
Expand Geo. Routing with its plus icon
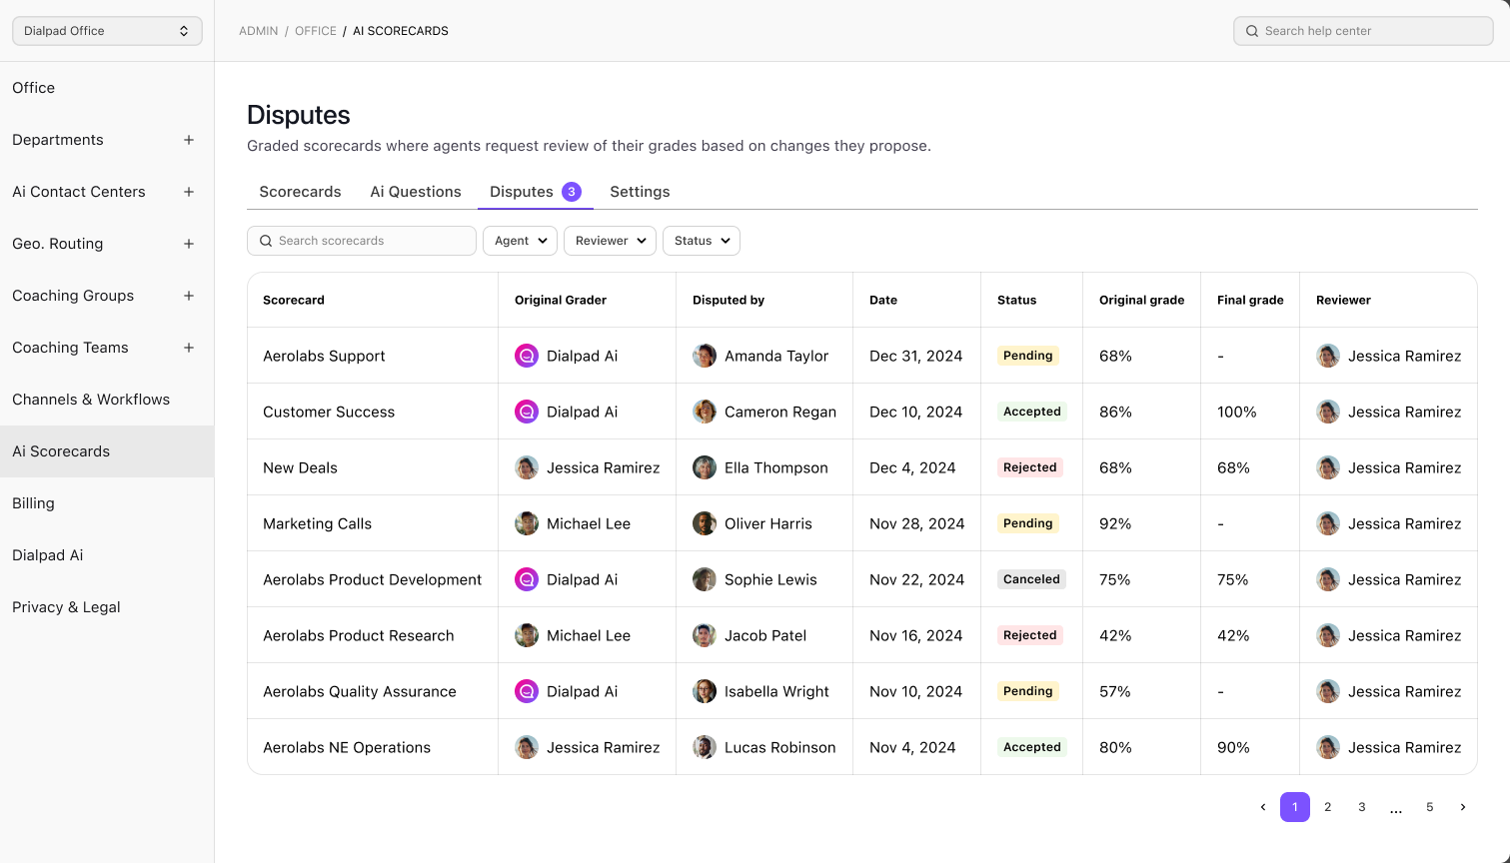click(189, 244)
